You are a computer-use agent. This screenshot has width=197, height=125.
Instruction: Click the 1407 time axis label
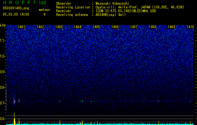tap(134, 27)
